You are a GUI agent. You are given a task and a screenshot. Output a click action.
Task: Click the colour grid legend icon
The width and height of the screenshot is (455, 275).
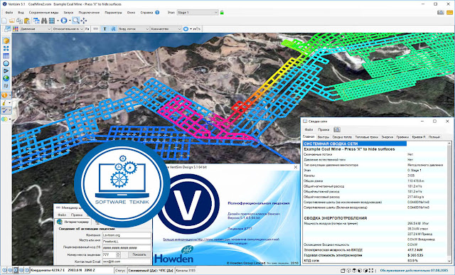16,28
